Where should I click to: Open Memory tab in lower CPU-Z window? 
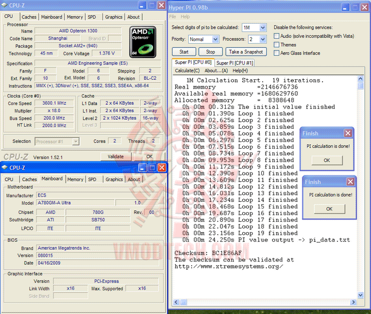tap(75, 180)
